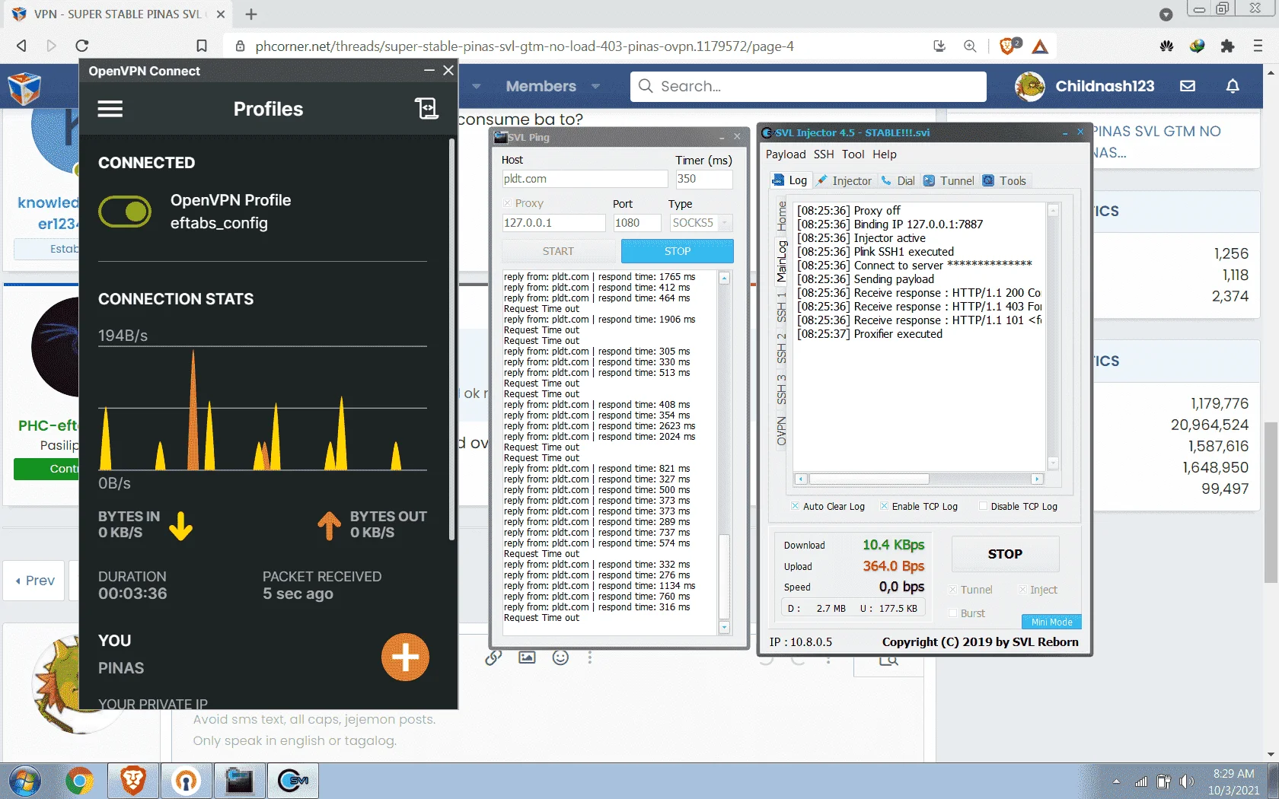
Task: Open forum inbox envelope icon
Action: (x=1188, y=86)
